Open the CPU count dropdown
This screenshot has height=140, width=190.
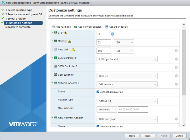click(x=103, y=34)
